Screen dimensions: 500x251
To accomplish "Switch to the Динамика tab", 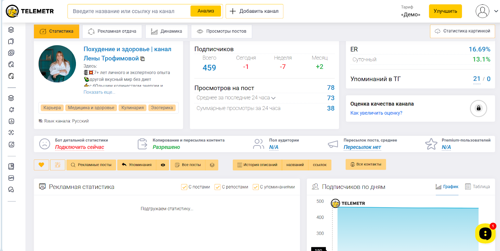I will (x=167, y=31).
